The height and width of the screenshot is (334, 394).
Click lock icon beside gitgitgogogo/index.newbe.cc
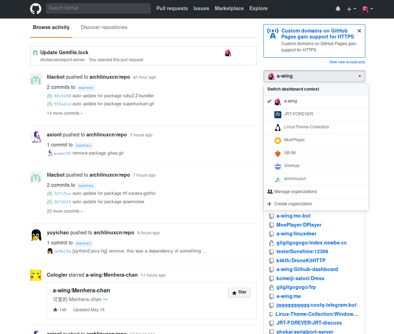[x=272, y=243]
